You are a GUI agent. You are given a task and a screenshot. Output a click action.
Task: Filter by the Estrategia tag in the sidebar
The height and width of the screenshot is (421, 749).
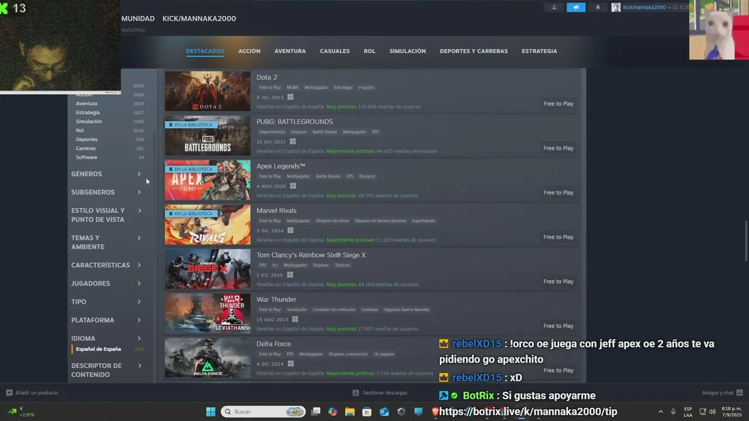coord(88,112)
